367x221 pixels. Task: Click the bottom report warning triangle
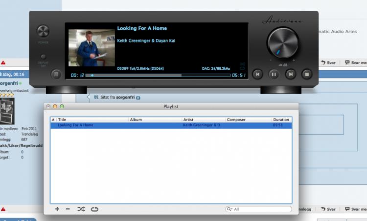tap(3, 209)
